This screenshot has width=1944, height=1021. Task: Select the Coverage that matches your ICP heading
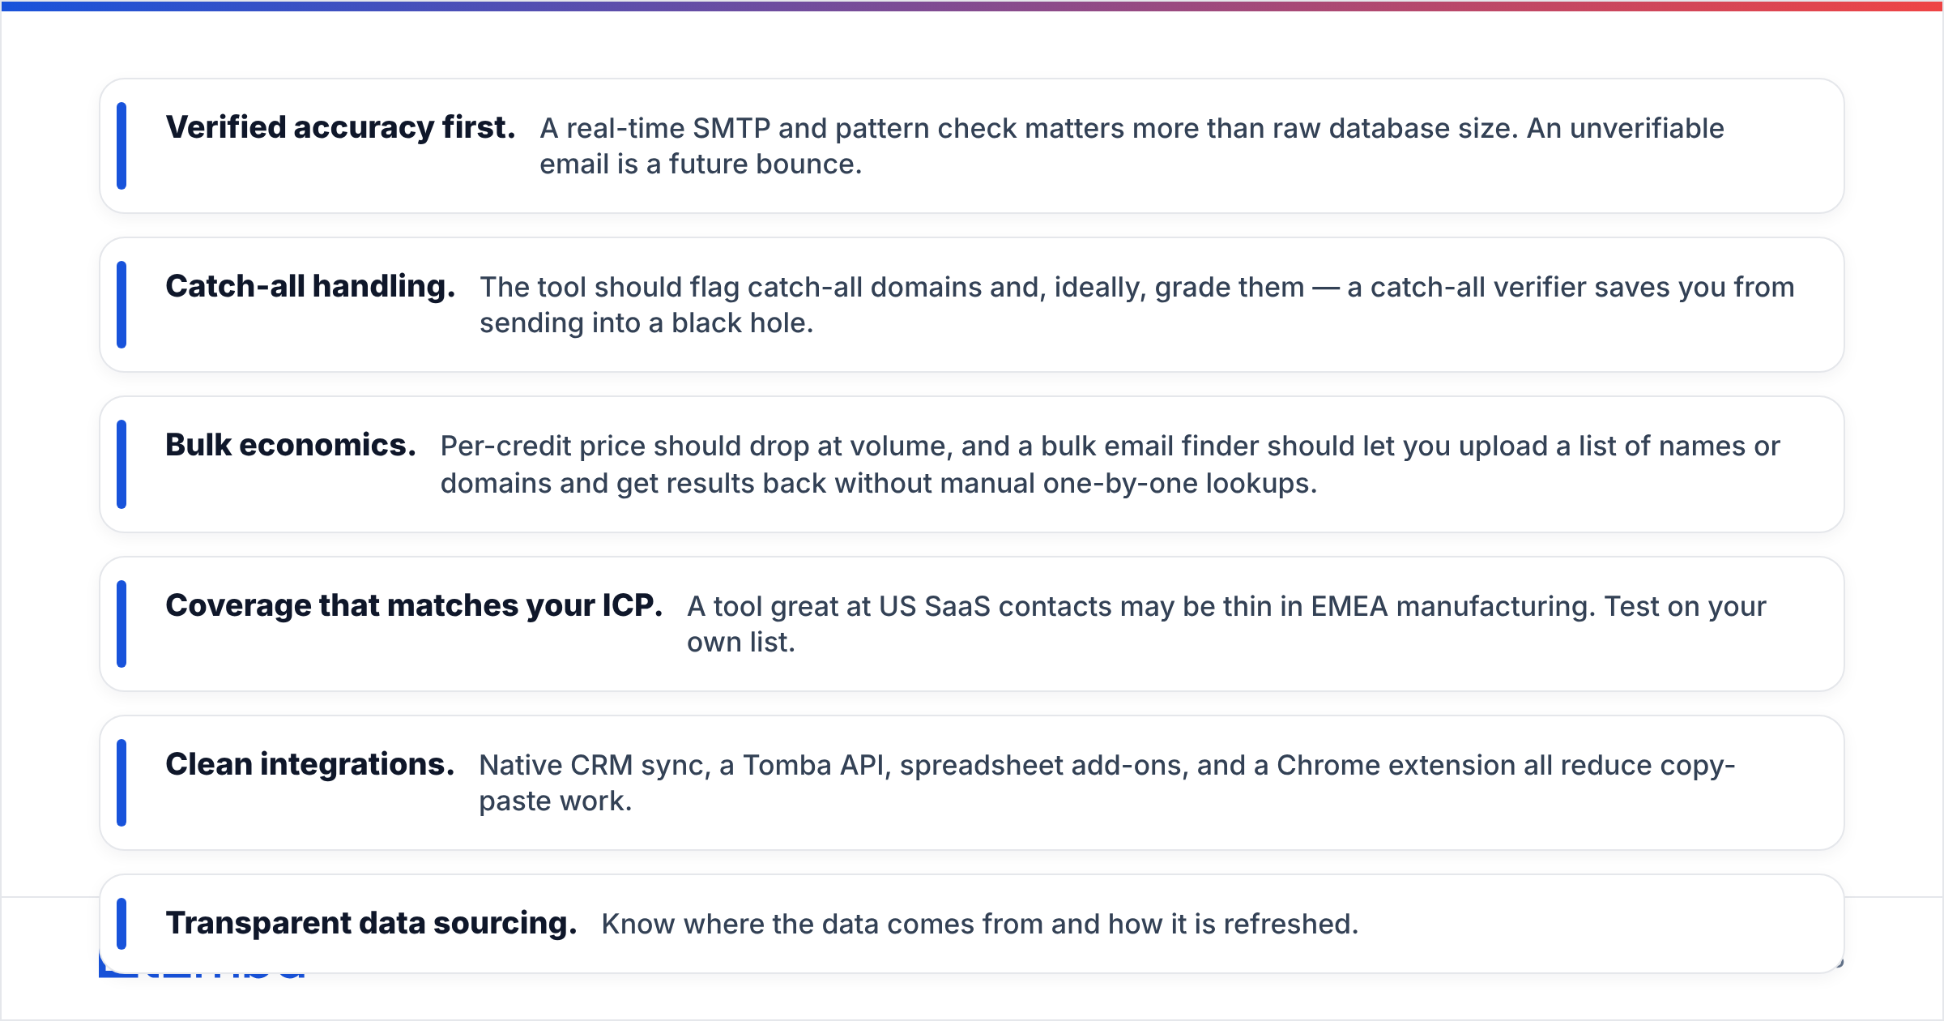tap(414, 606)
